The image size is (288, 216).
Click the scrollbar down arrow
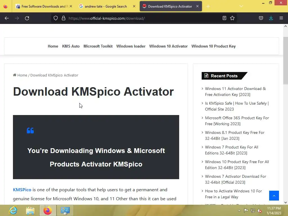pos(285,202)
